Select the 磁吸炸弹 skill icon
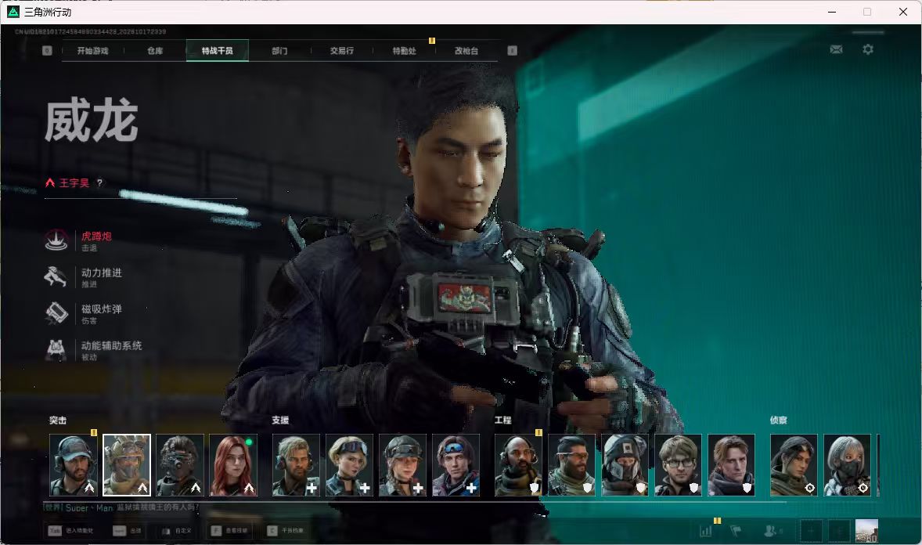 click(56, 313)
